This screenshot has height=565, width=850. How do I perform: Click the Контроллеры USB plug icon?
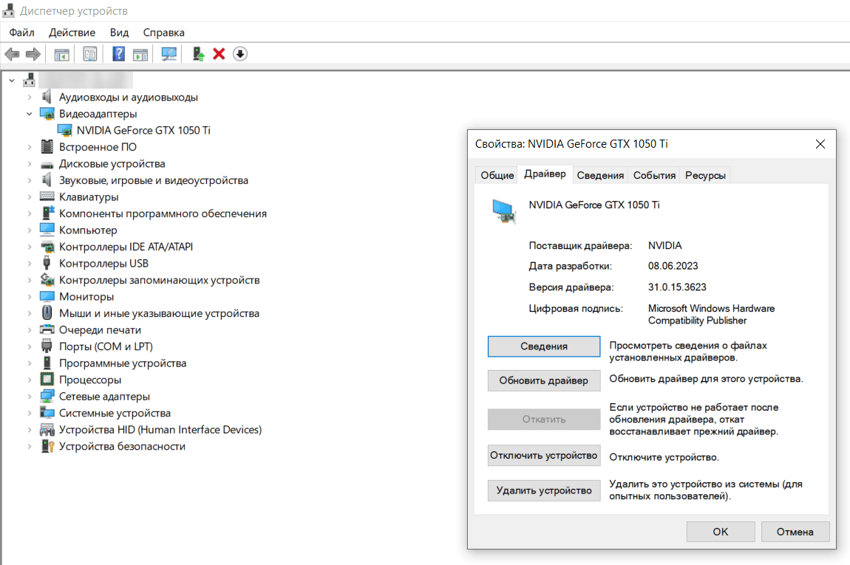[x=47, y=263]
